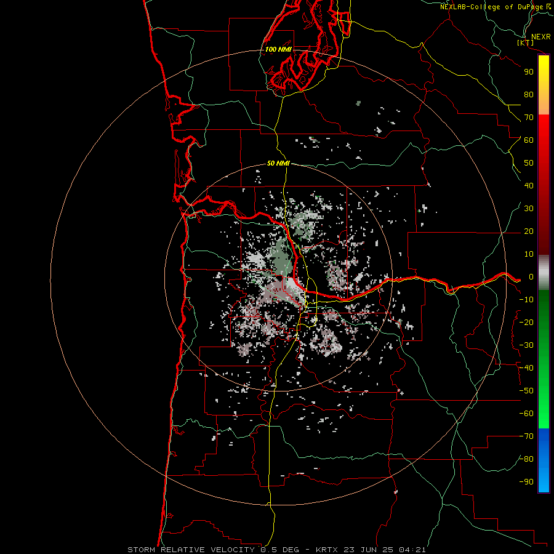This screenshot has width=554, height=554.
Task: Pick the red segment of the color bar
Action: [544, 185]
